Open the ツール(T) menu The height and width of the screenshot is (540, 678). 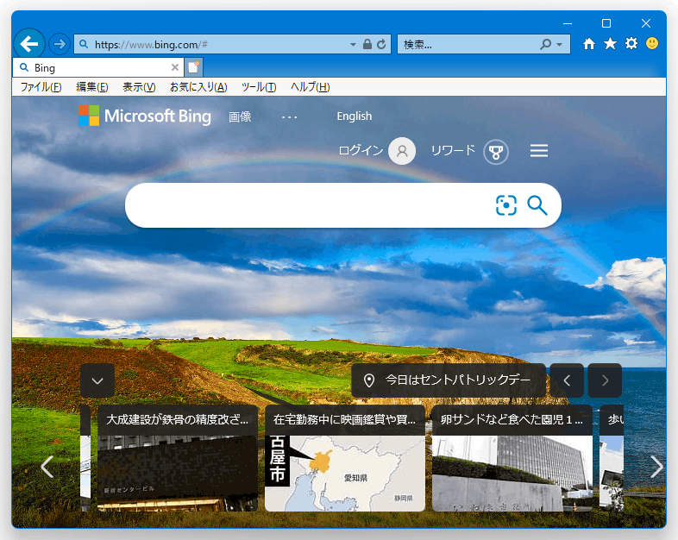click(x=259, y=87)
